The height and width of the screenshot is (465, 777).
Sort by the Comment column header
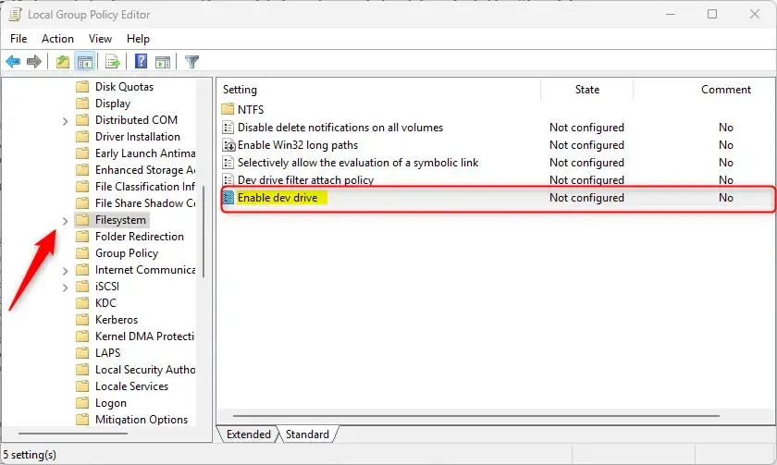[x=725, y=90]
